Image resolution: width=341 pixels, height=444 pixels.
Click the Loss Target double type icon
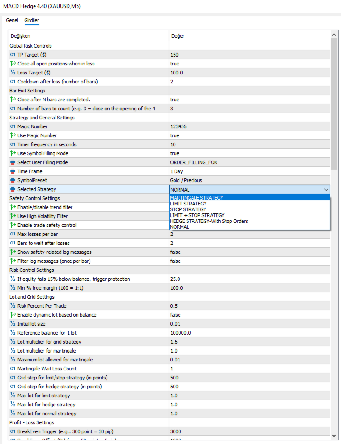click(13, 73)
